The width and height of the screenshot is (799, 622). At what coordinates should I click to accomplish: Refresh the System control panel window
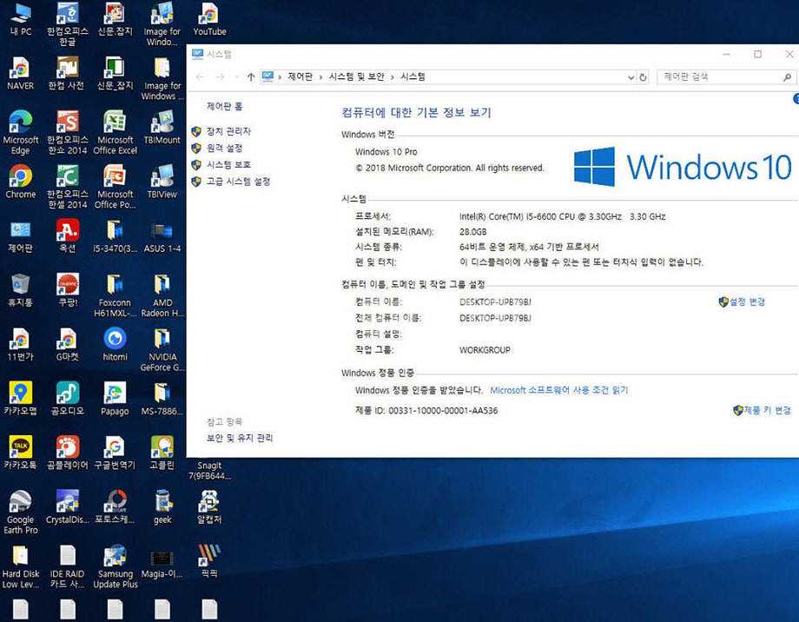(643, 77)
